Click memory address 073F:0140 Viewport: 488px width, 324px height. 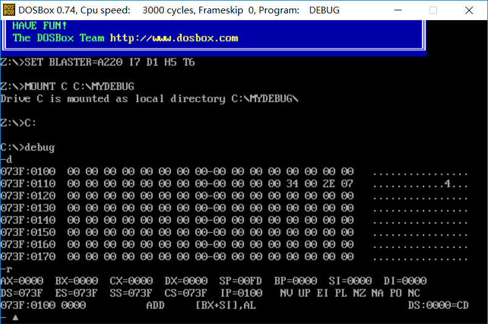pyautogui.click(x=28, y=220)
